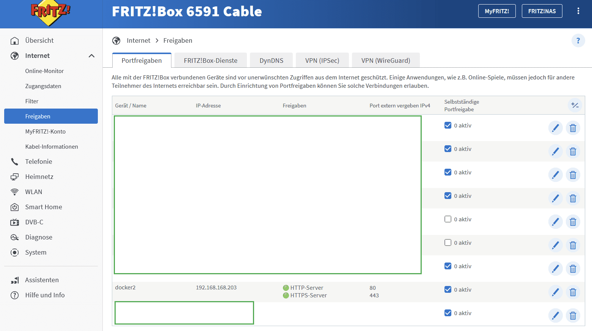
Task: Open Übersicht via its house icon
Action: [14, 40]
